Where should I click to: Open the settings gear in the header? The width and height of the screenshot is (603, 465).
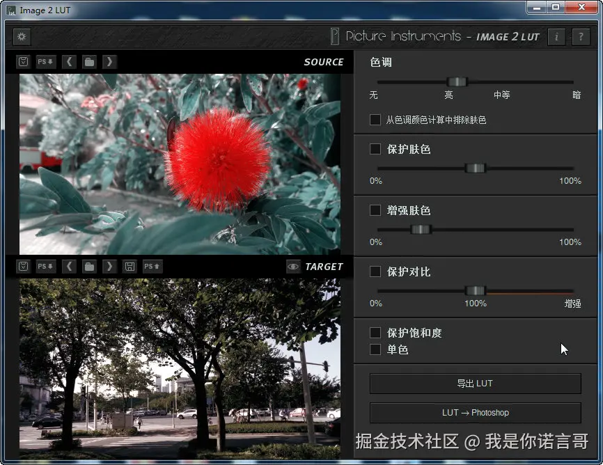coord(22,37)
